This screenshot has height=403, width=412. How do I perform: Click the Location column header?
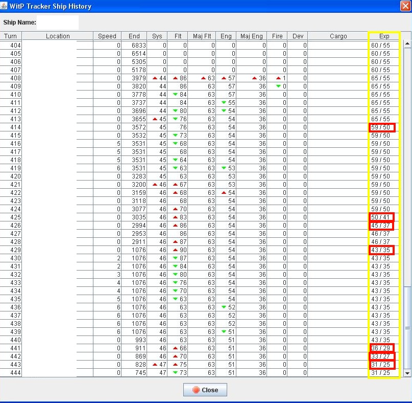tap(58, 36)
